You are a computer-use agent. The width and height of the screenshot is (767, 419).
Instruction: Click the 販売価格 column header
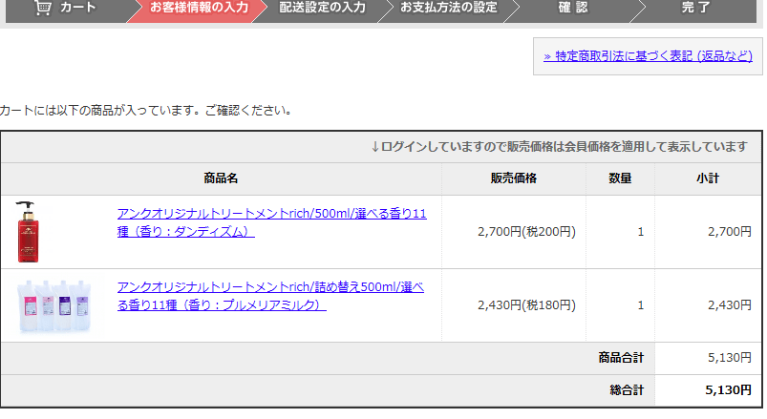tap(514, 178)
